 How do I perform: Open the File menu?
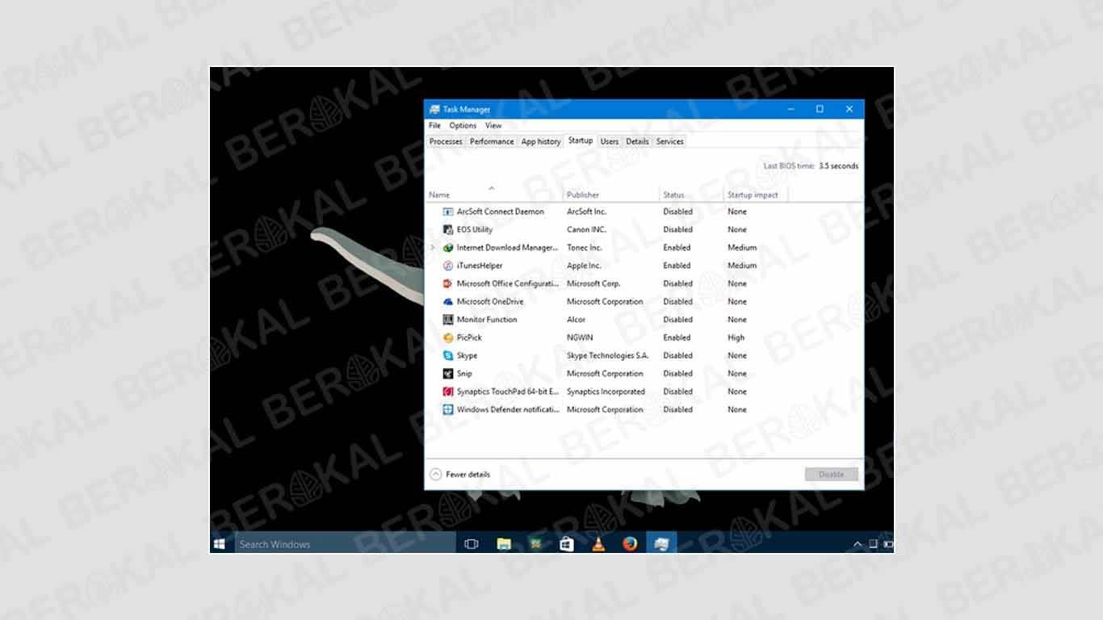(434, 125)
